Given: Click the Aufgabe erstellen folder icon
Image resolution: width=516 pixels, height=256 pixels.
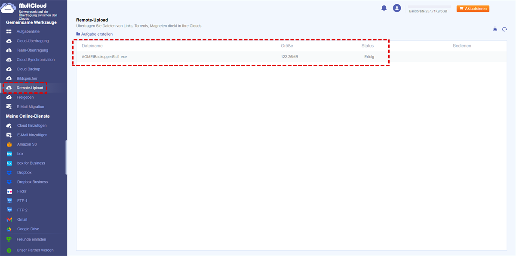Looking at the screenshot, I should click(78, 34).
